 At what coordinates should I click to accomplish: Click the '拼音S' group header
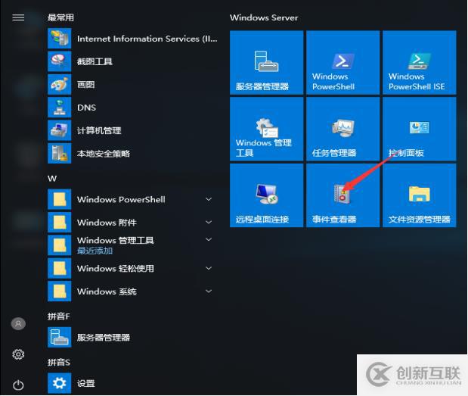[x=58, y=362]
